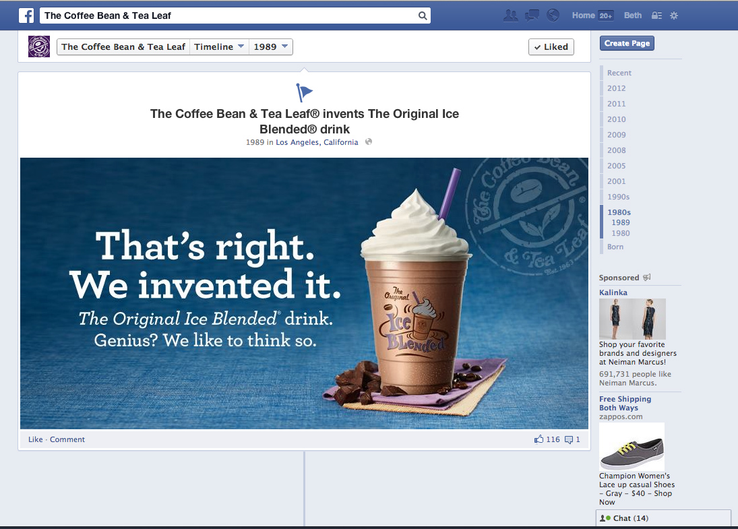This screenshot has height=529, width=738.
Task: Jump to 2012 in the timeline
Action: click(616, 88)
